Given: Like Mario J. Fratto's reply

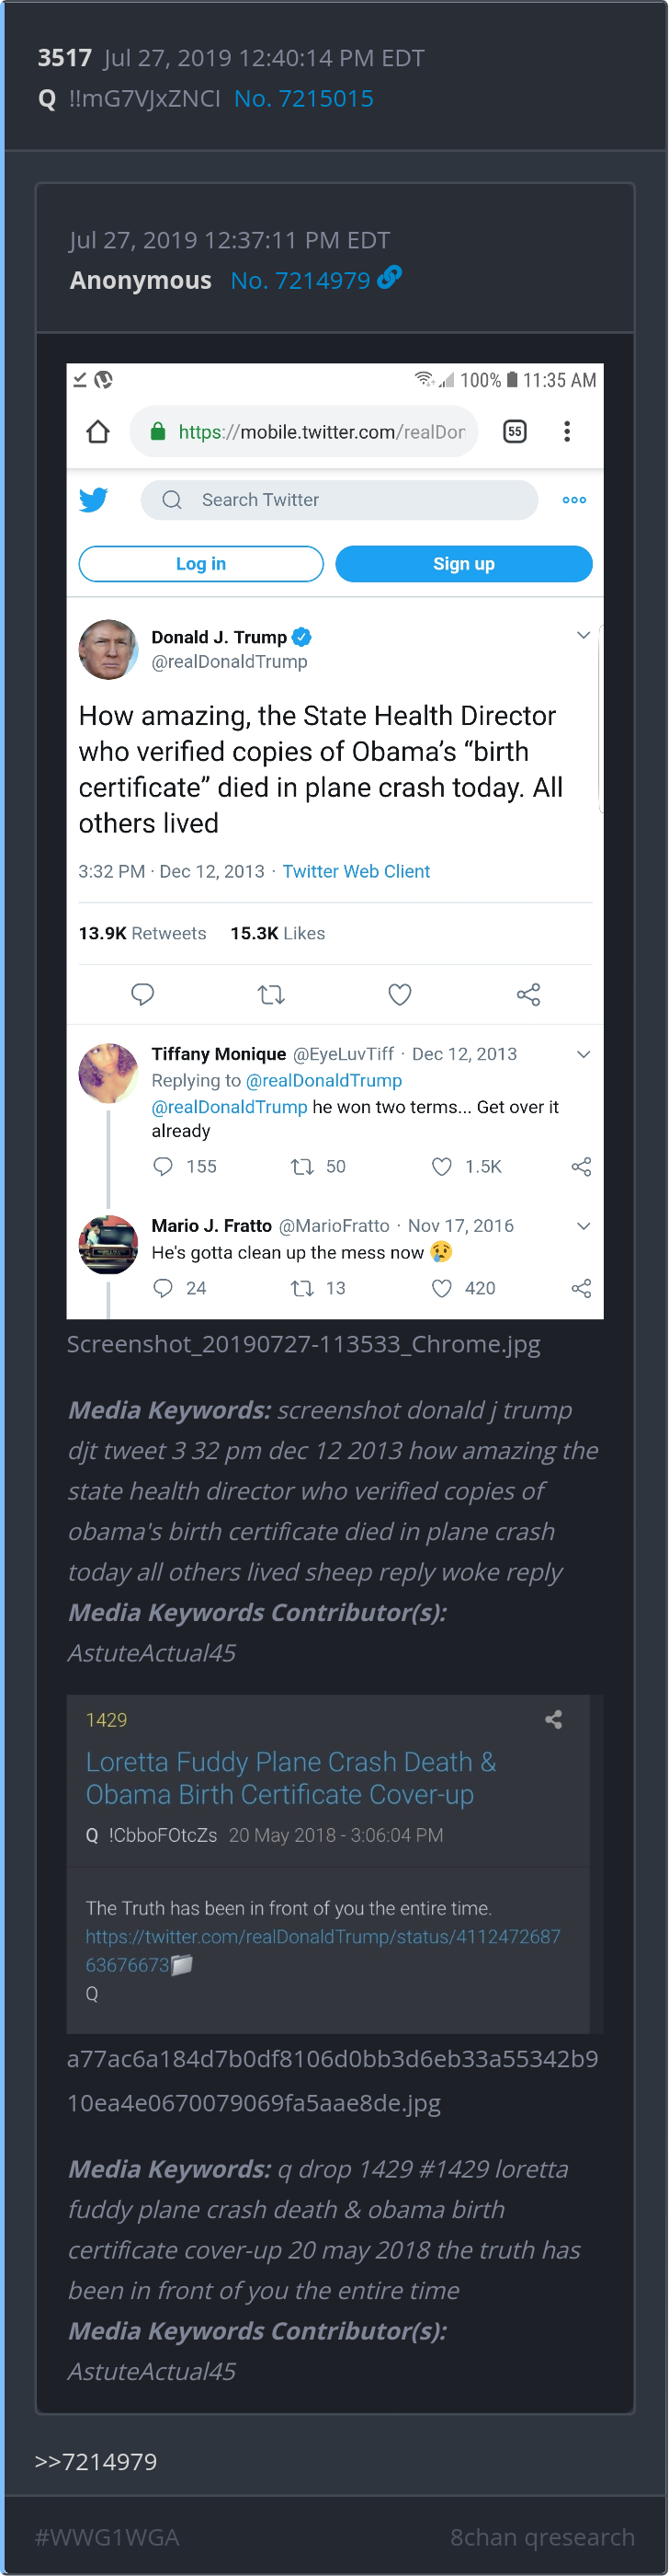Looking at the screenshot, I should pos(441,1288).
